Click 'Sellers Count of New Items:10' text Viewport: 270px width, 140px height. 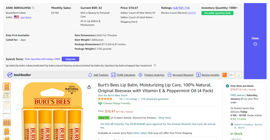138,13
